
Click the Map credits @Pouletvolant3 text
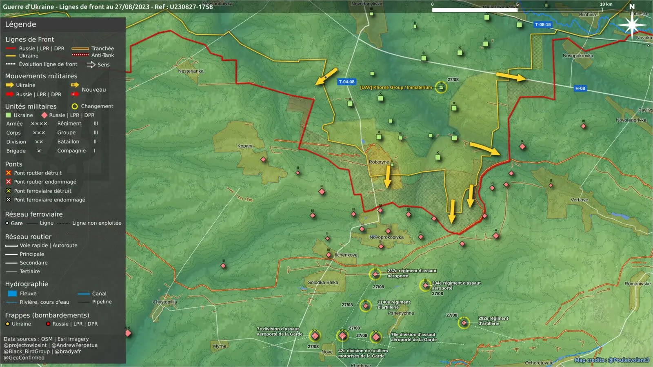(611, 360)
